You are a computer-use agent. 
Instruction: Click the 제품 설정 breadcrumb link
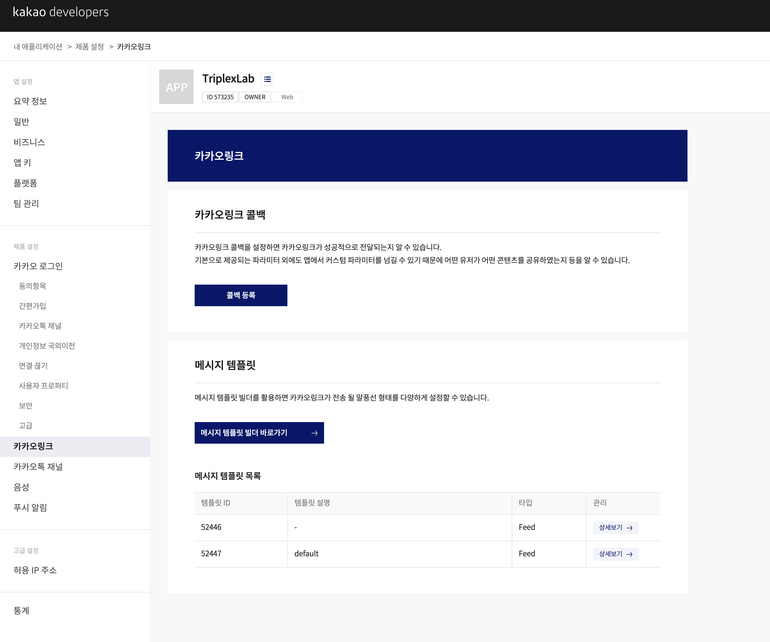click(90, 47)
